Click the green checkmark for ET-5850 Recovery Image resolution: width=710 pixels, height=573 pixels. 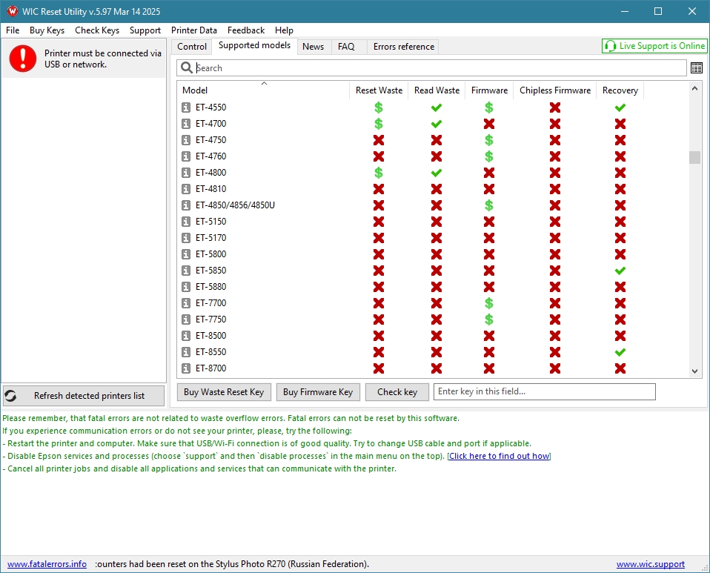[620, 271]
